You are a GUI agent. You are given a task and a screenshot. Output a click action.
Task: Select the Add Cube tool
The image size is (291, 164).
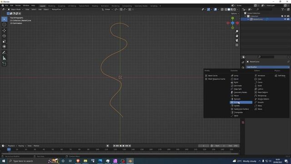(4, 64)
